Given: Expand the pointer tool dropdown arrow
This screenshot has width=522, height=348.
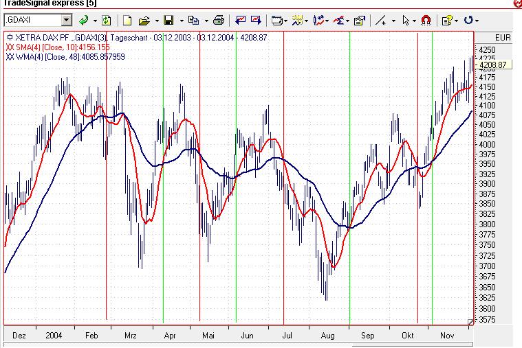Looking at the screenshot, I should [x=414, y=21].
